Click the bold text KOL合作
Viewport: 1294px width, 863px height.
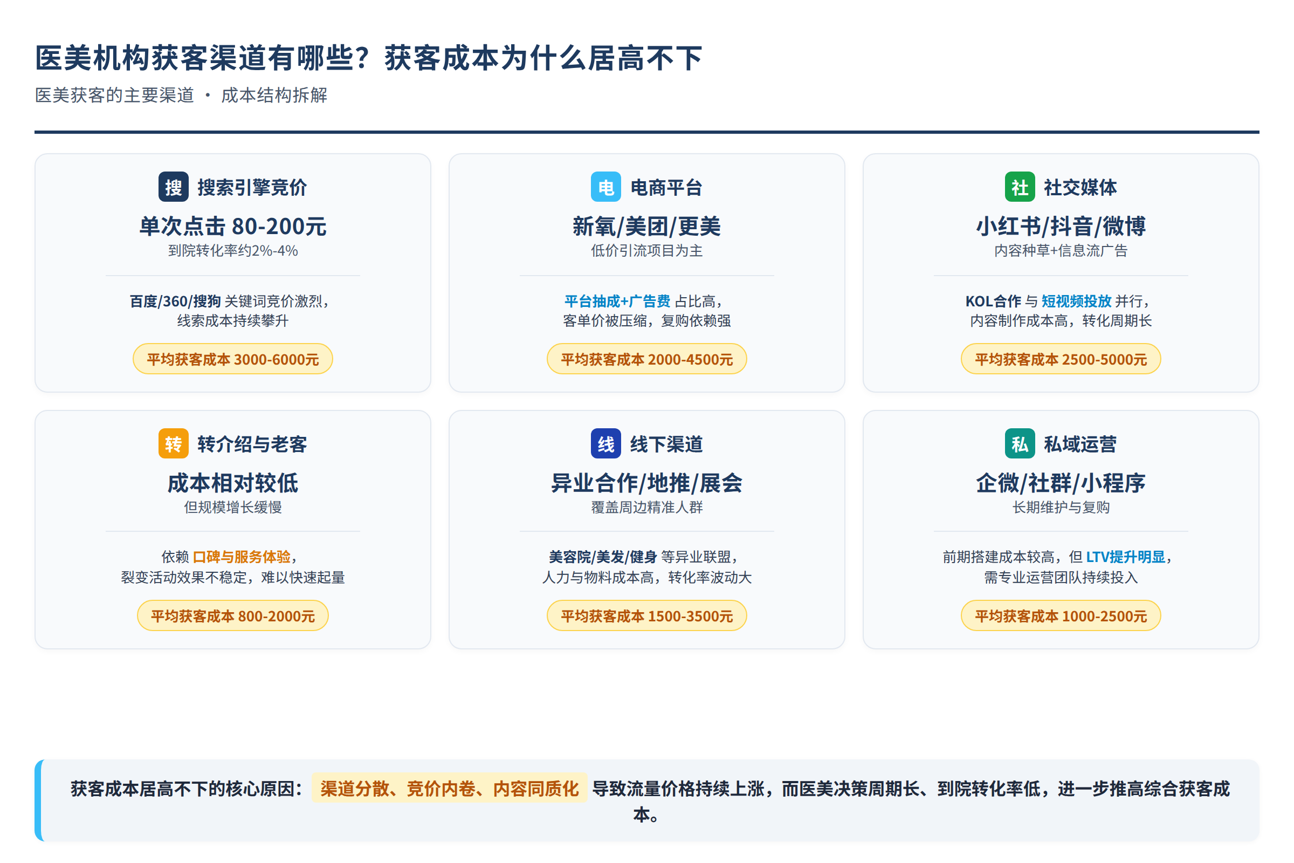993,301
